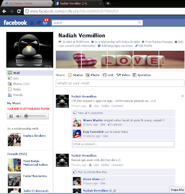Click the get your music player link
185x194 pixels.
(x=29, y=109)
